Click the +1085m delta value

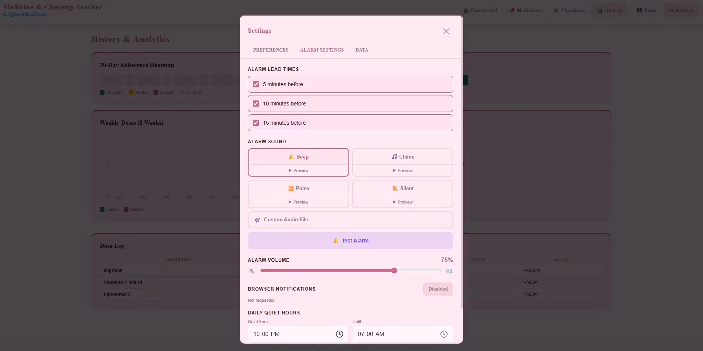pos(532,271)
